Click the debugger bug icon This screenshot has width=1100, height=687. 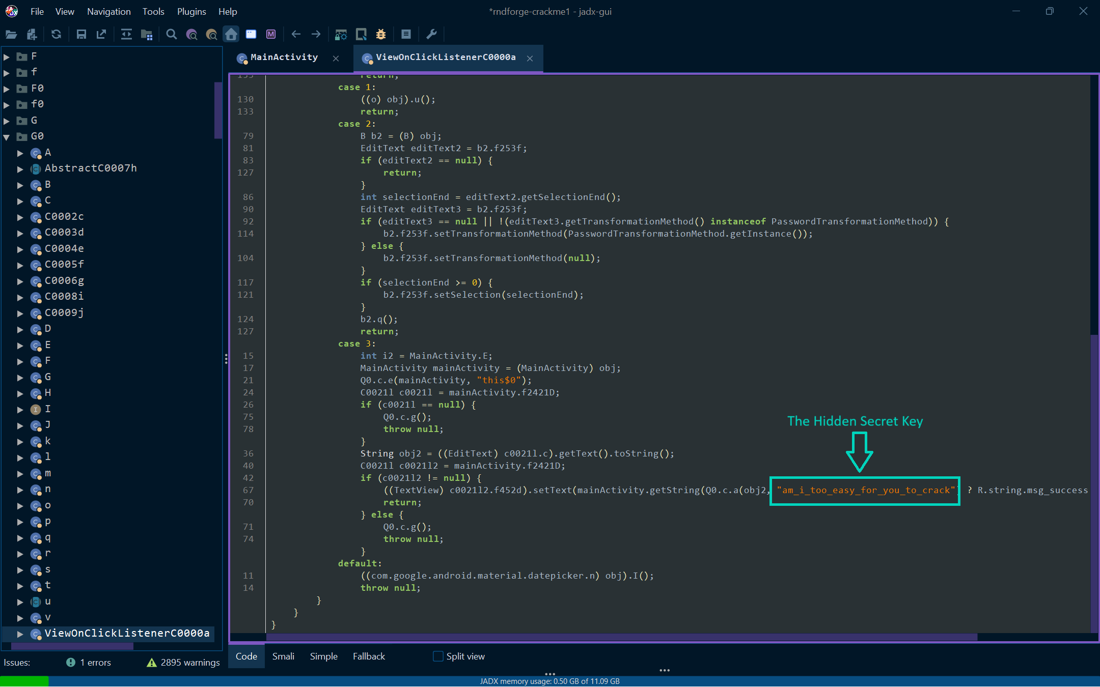tap(381, 34)
